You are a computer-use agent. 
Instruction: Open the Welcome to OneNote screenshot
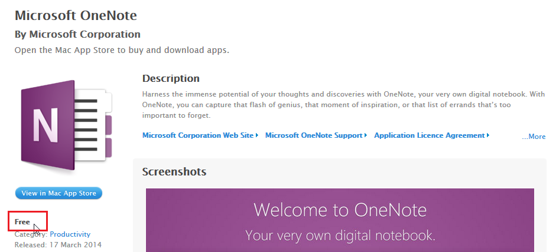[x=340, y=220]
